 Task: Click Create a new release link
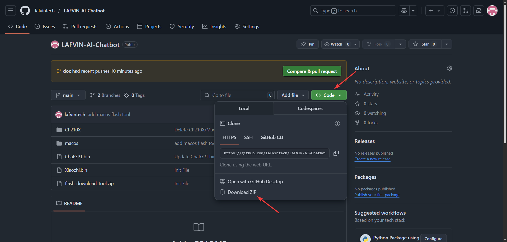coord(372,159)
